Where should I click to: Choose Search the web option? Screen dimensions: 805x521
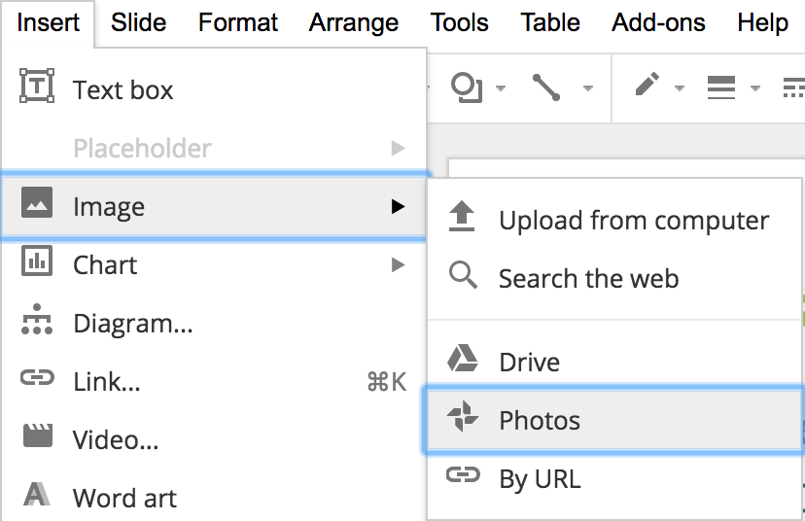click(x=588, y=279)
